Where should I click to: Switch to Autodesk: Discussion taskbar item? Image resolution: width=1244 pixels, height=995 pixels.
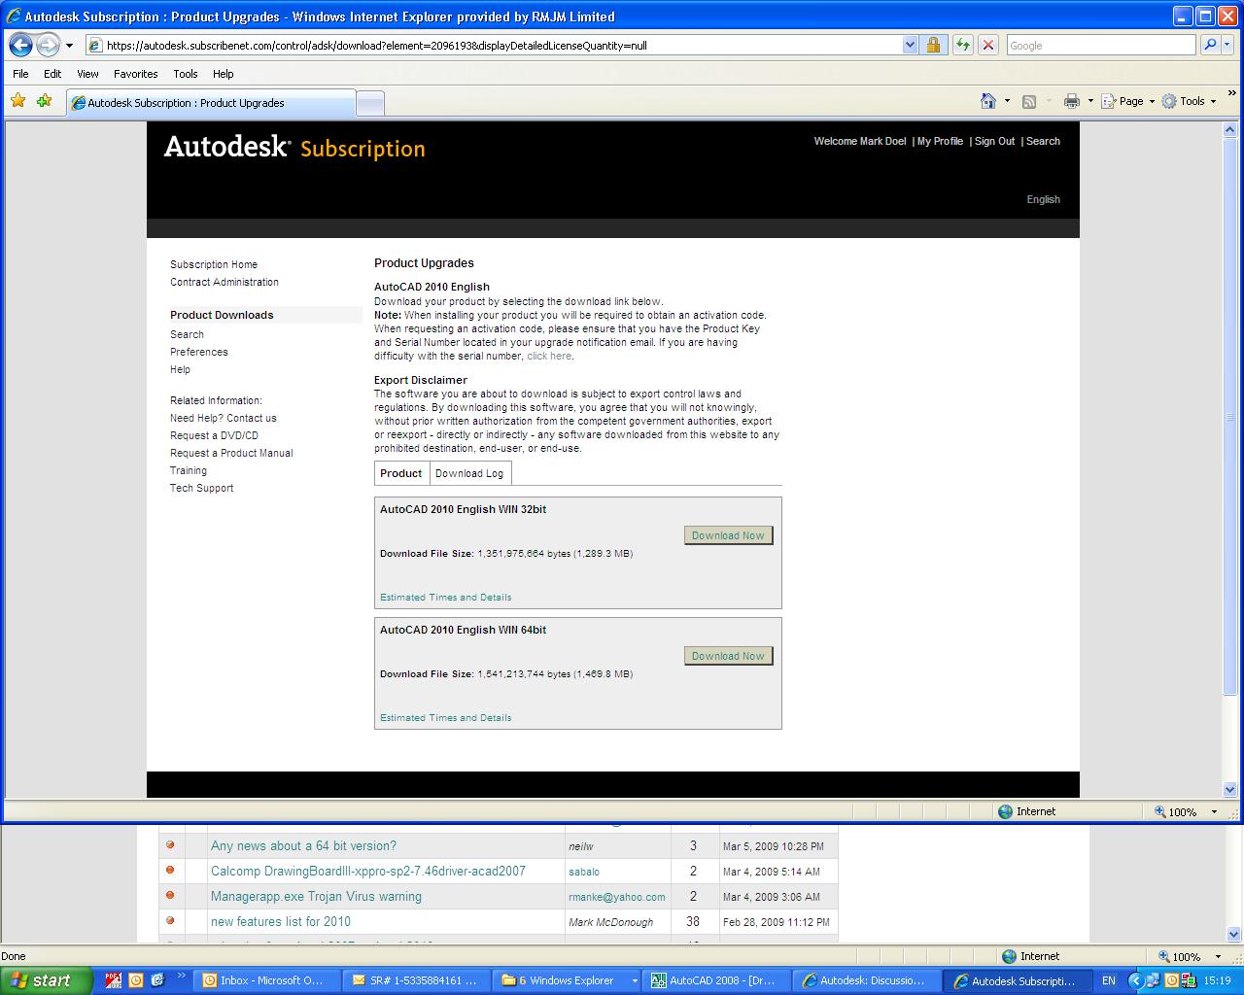pyautogui.click(x=869, y=980)
